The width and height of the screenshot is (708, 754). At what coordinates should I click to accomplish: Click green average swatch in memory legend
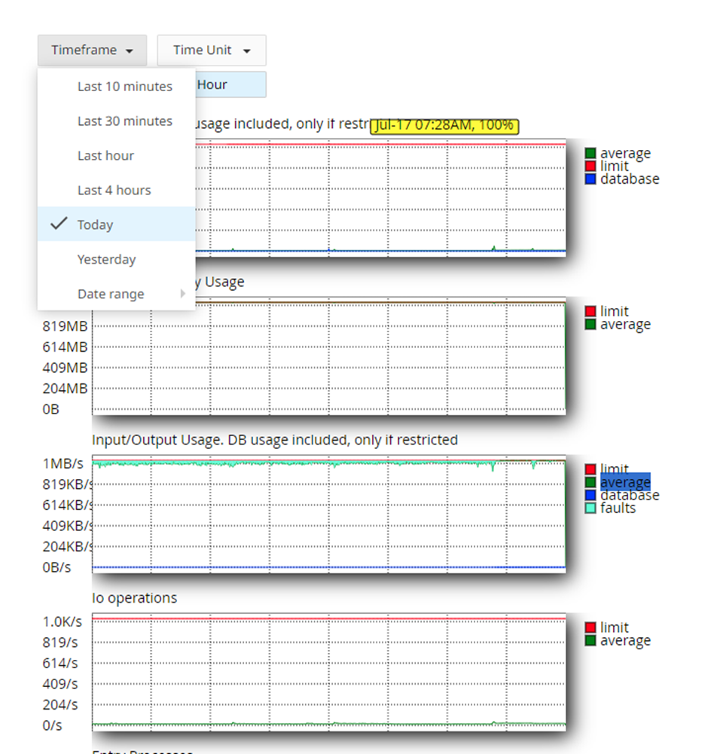point(591,324)
